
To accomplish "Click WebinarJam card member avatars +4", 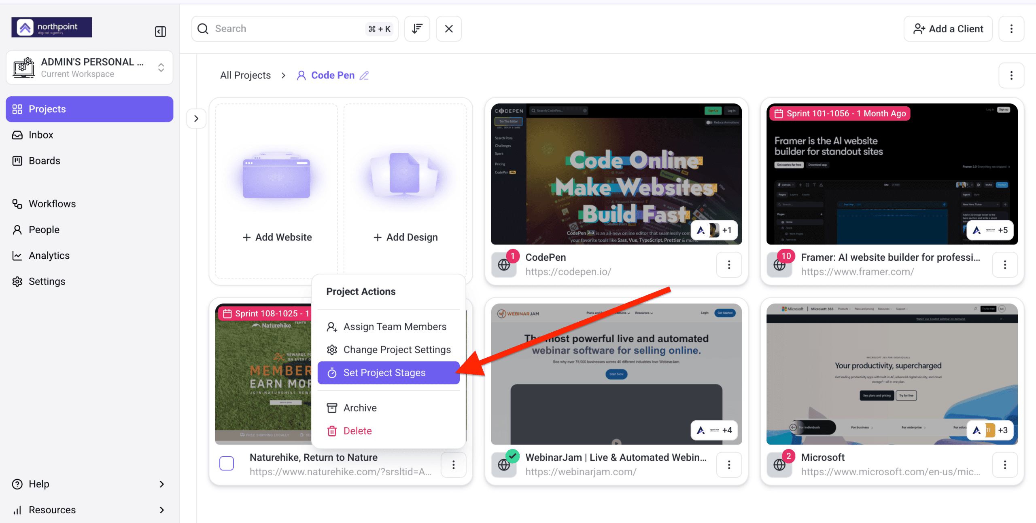I will pos(714,430).
